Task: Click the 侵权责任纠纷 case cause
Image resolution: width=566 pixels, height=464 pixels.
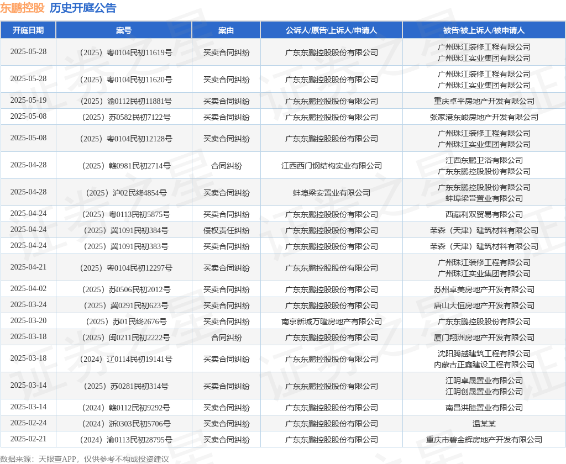Action: tap(226, 230)
